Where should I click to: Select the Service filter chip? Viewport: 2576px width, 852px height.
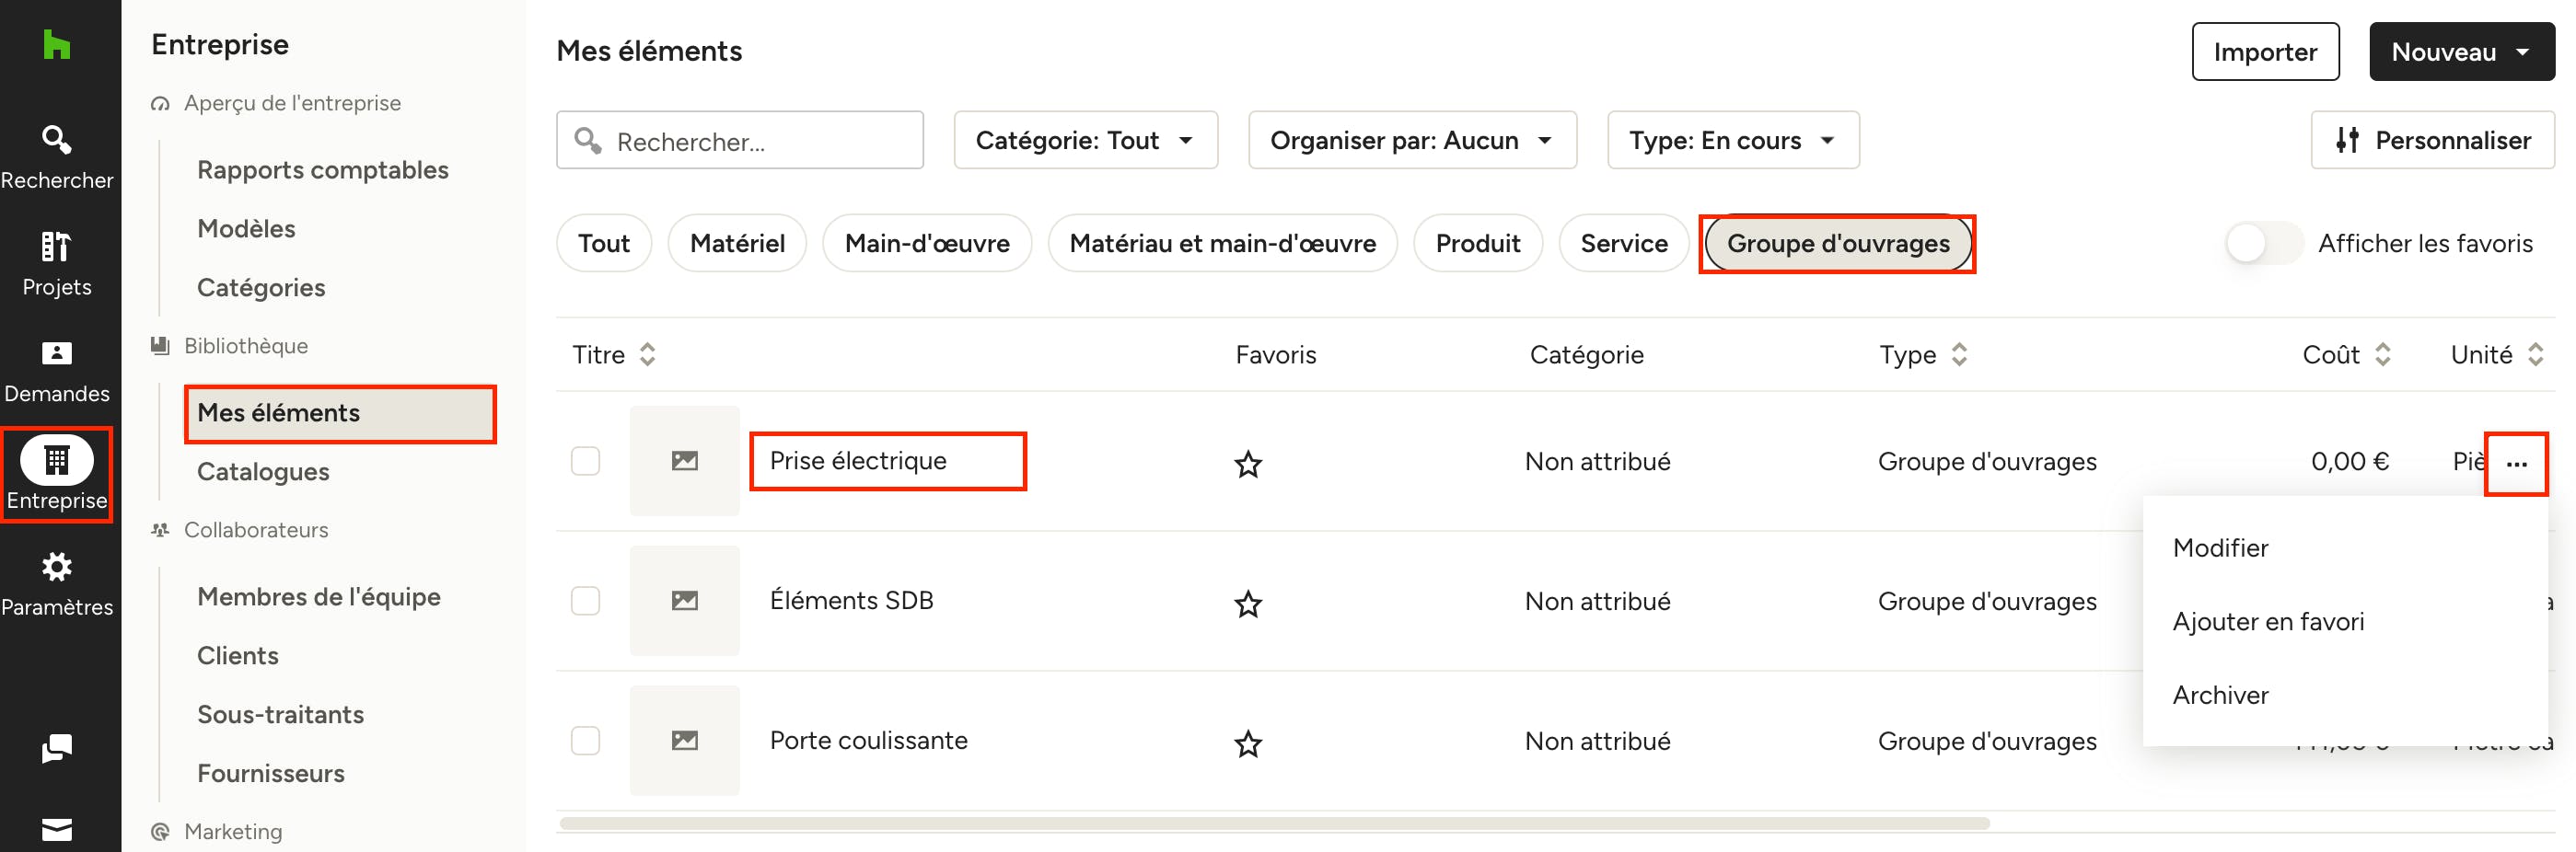point(1623,243)
